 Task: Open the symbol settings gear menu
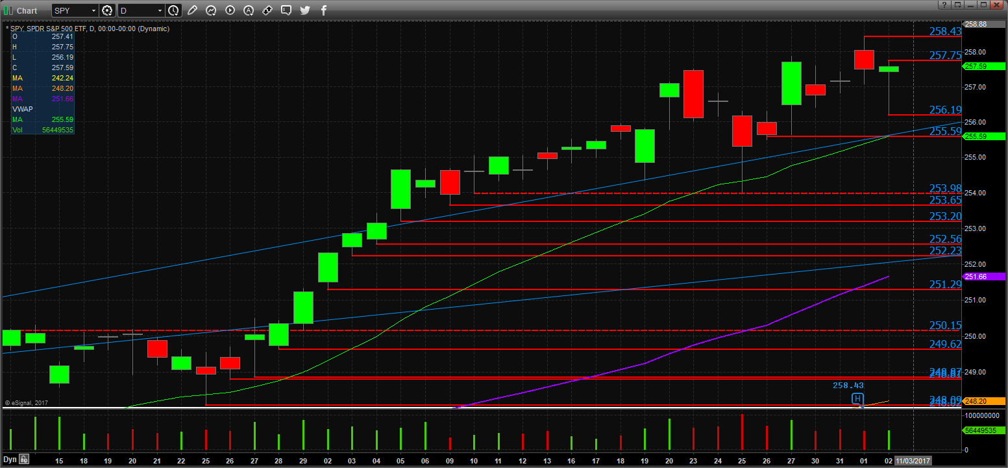(107, 10)
